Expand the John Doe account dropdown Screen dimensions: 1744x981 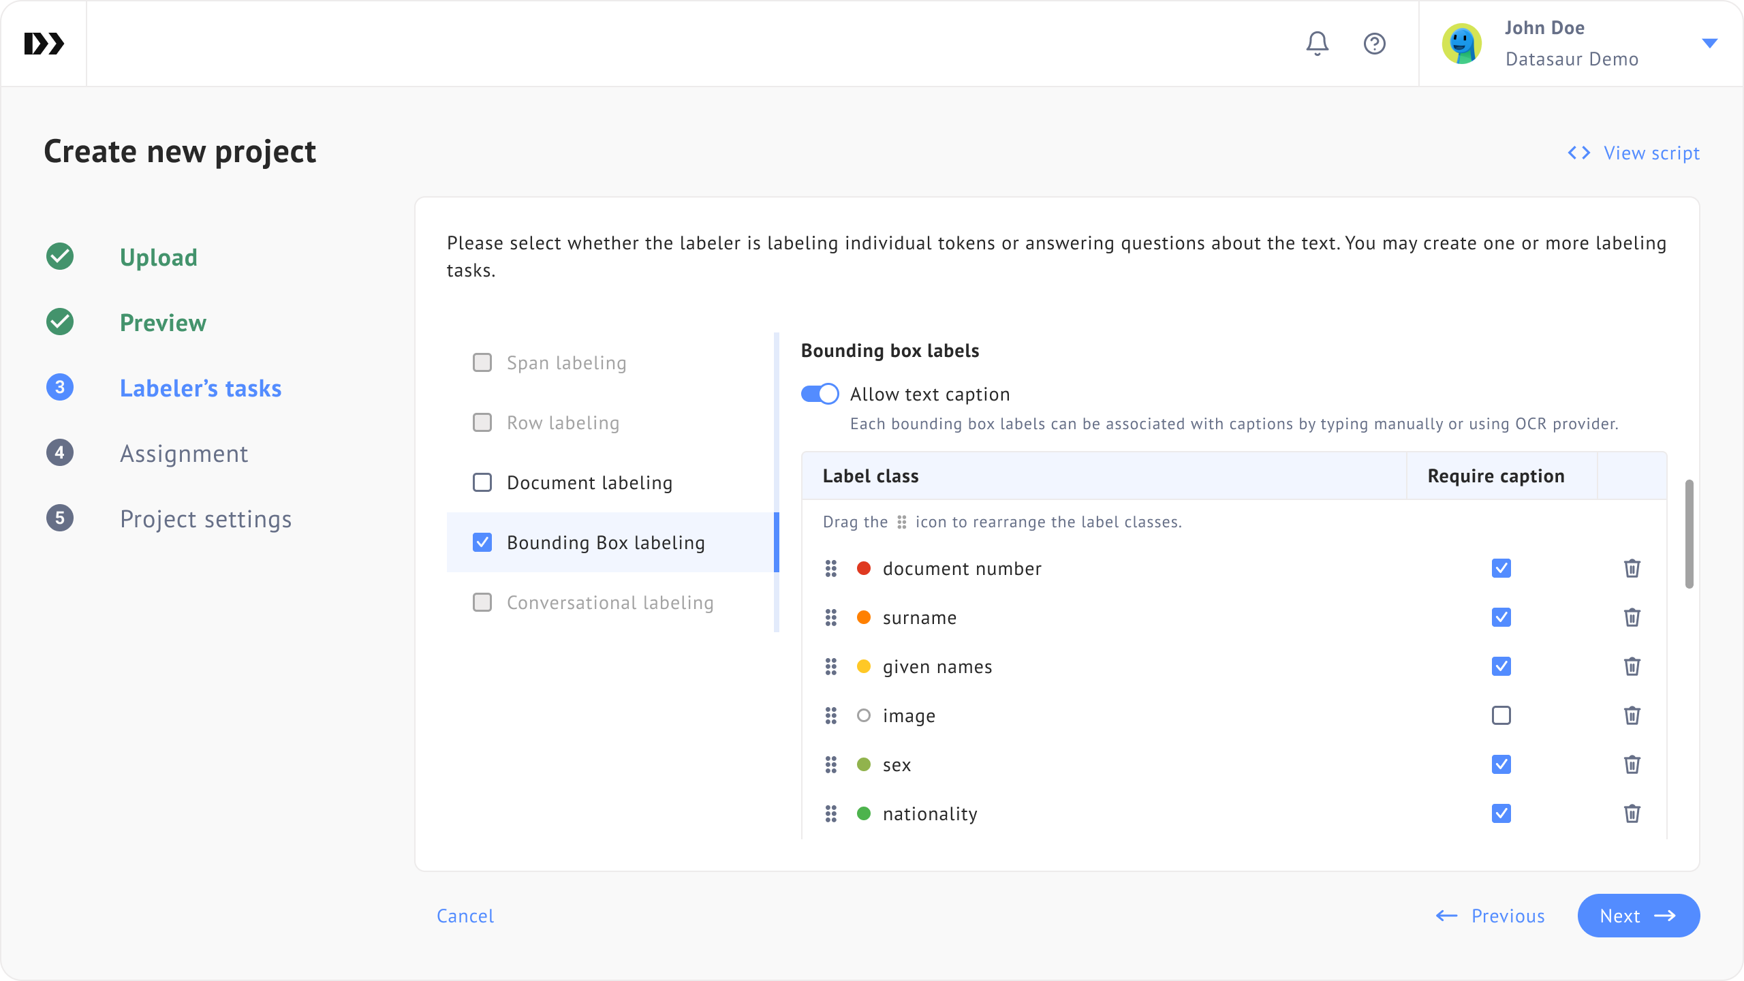pos(1709,44)
